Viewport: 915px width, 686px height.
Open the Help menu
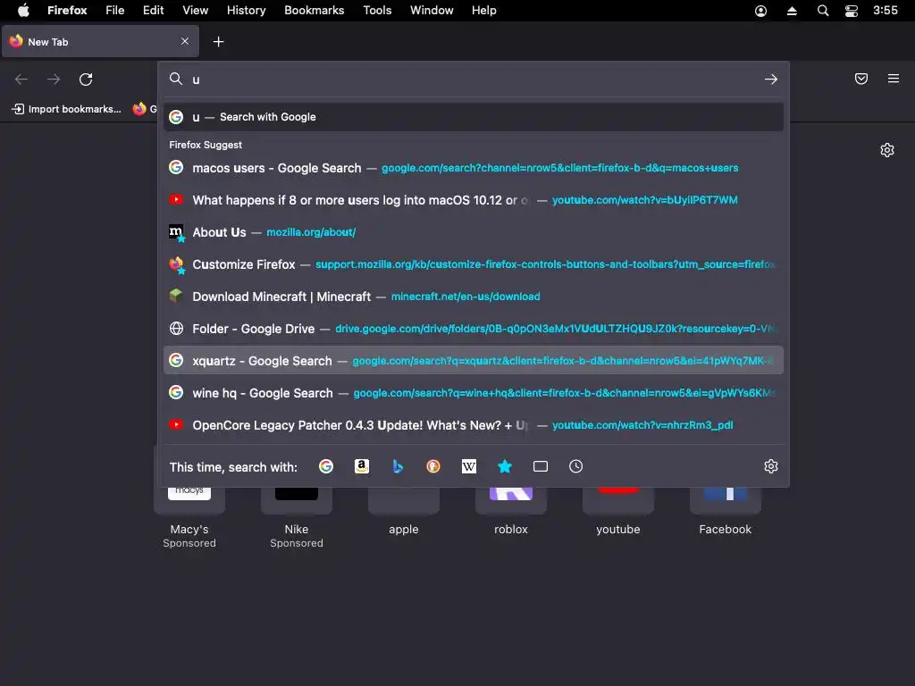[x=483, y=11]
